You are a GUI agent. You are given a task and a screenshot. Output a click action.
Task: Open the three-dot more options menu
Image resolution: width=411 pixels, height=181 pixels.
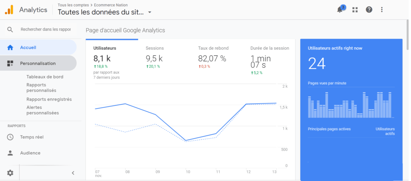382,10
